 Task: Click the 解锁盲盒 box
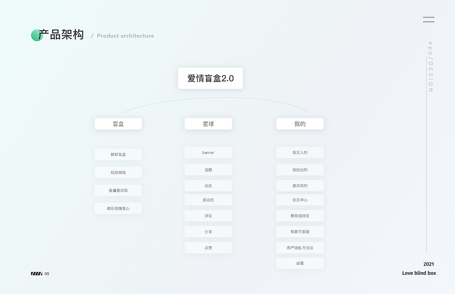tap(118, 154)
